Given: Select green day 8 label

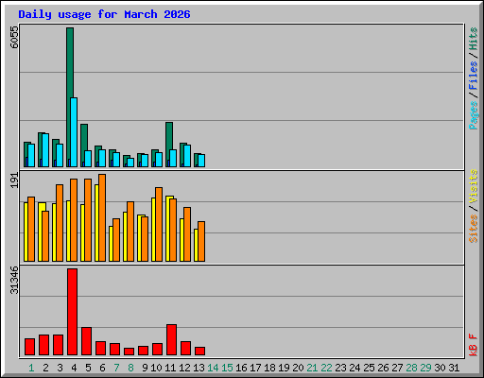Looking at the screenshot, I should click(x=130, y=368).
